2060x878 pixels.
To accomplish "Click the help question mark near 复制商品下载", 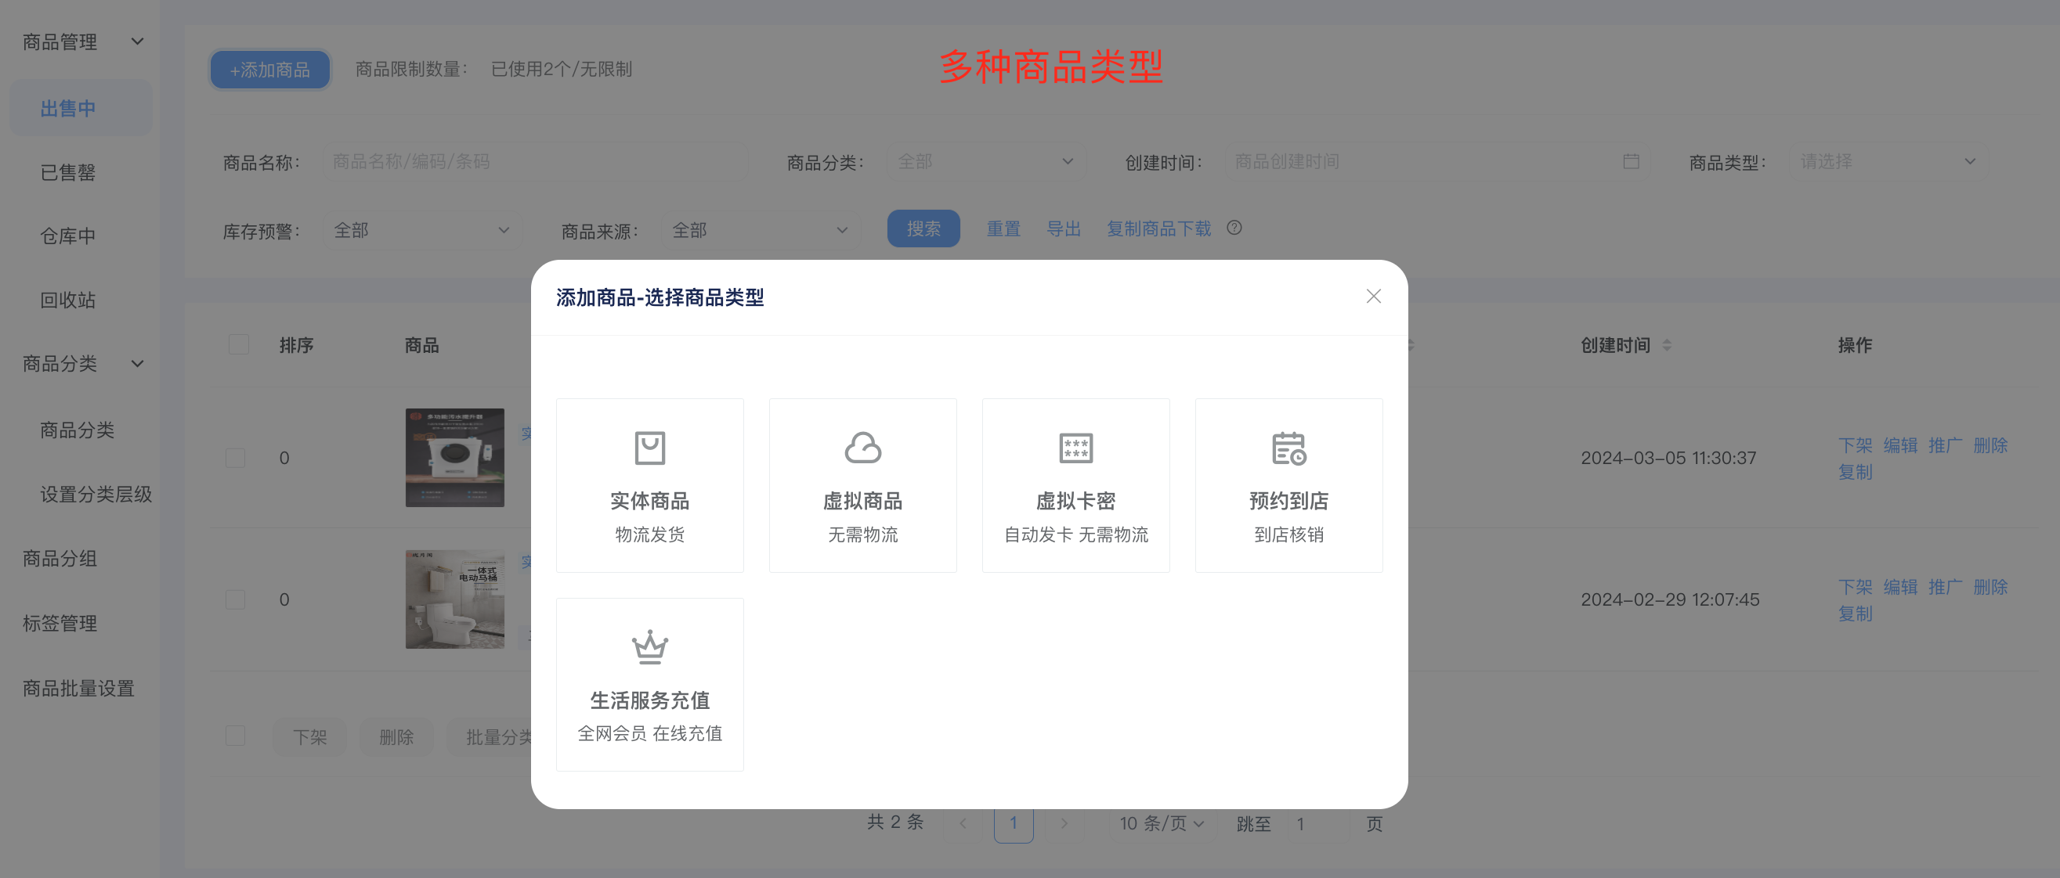I will (1234, 228).
